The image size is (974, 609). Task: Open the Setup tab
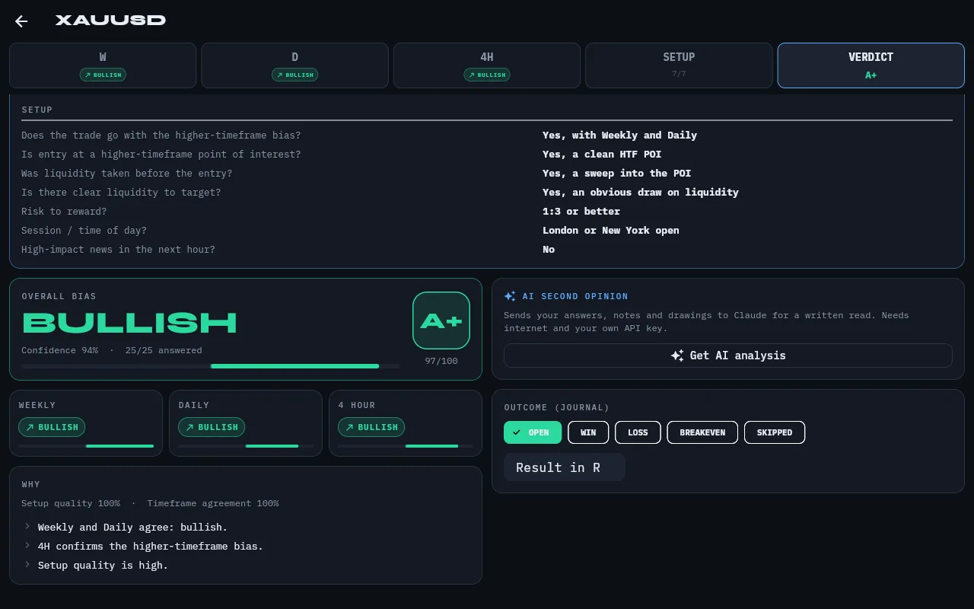(x=679, y=65)
